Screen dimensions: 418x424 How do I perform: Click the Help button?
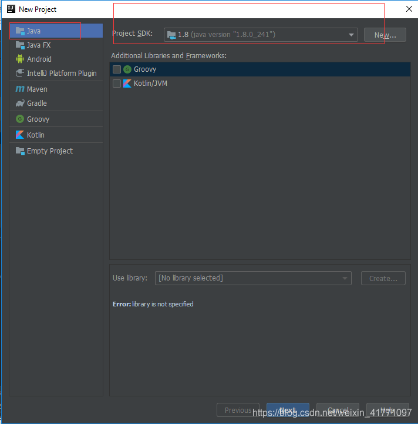click(387, 410)
